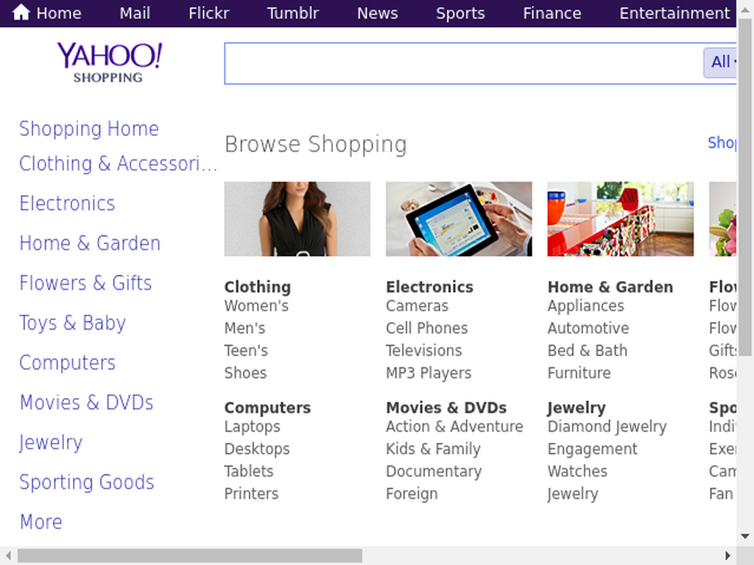Click the Home & Garden room thumbnail
754x565 pixels.
(x=620, y=219)
